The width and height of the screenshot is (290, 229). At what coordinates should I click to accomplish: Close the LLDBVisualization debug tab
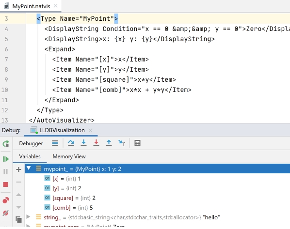pyautogui.click(x=90, y=130)
